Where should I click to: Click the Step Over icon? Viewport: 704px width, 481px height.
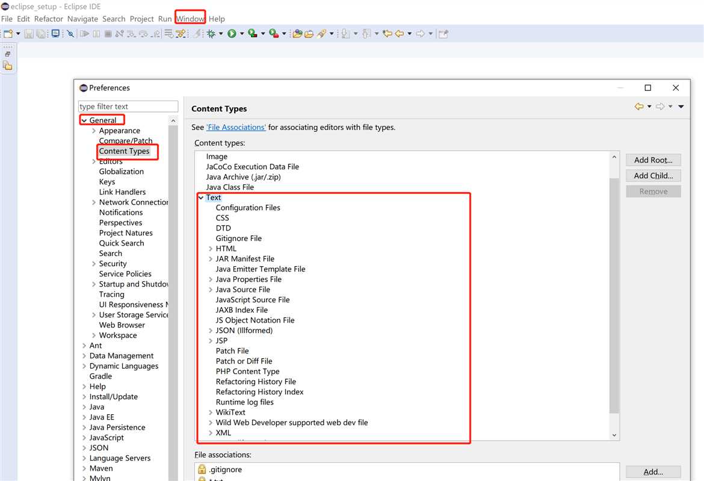click(x=144, y=34)
